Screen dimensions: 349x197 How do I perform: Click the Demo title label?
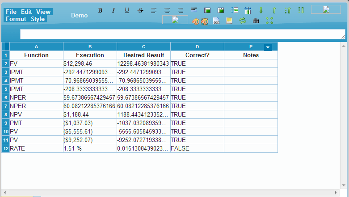pyautogui.click(x=79, y=15)
